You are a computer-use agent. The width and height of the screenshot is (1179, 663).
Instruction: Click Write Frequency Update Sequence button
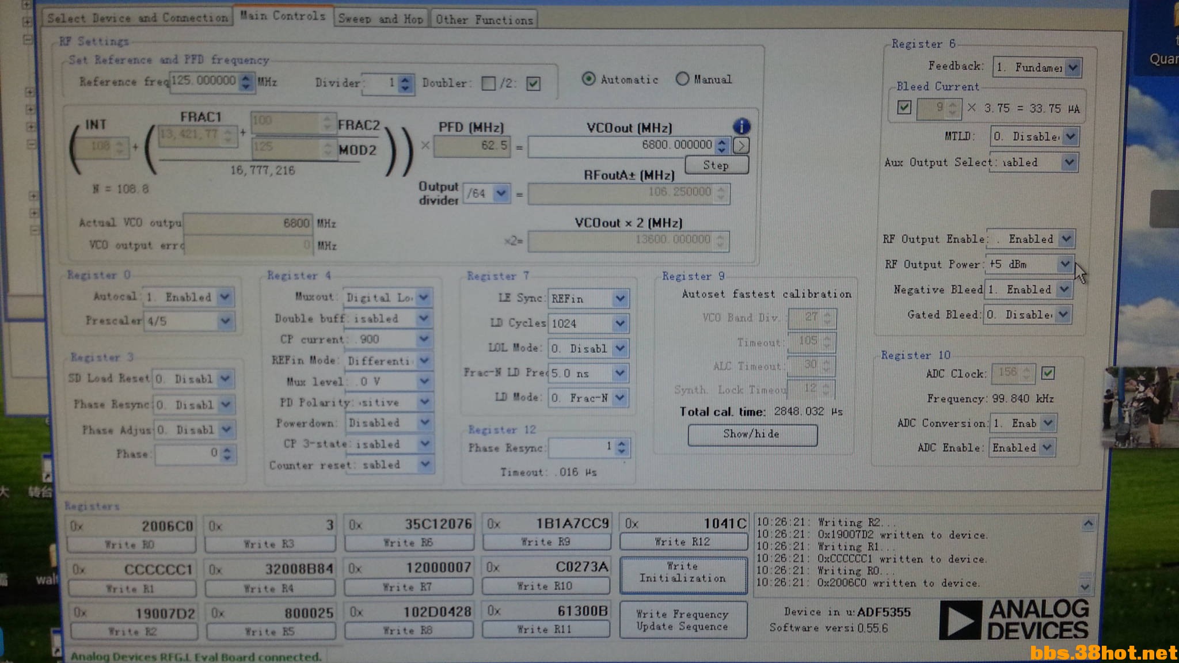coord(683,620)
